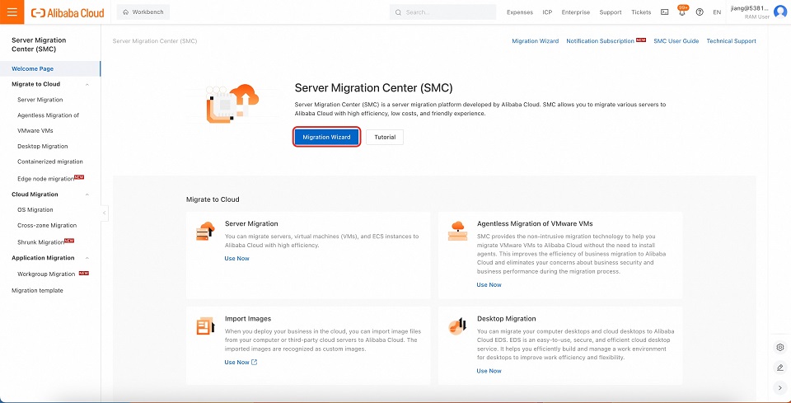
Task: Focus the top search field
Action: click(x=445, y=12)
